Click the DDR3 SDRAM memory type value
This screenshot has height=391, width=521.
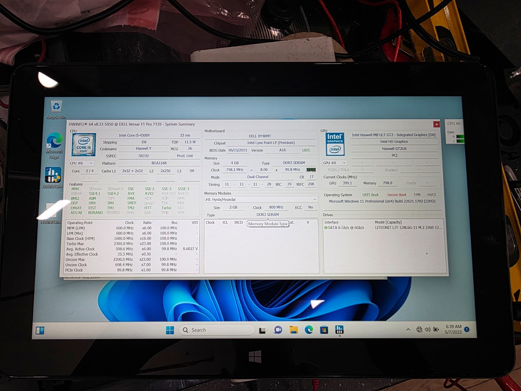pos(294,163)
